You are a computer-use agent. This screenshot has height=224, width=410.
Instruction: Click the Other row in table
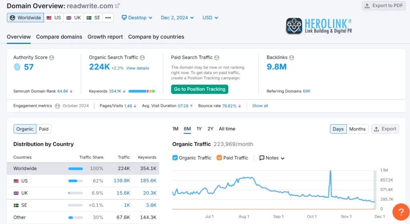point(83,218)
